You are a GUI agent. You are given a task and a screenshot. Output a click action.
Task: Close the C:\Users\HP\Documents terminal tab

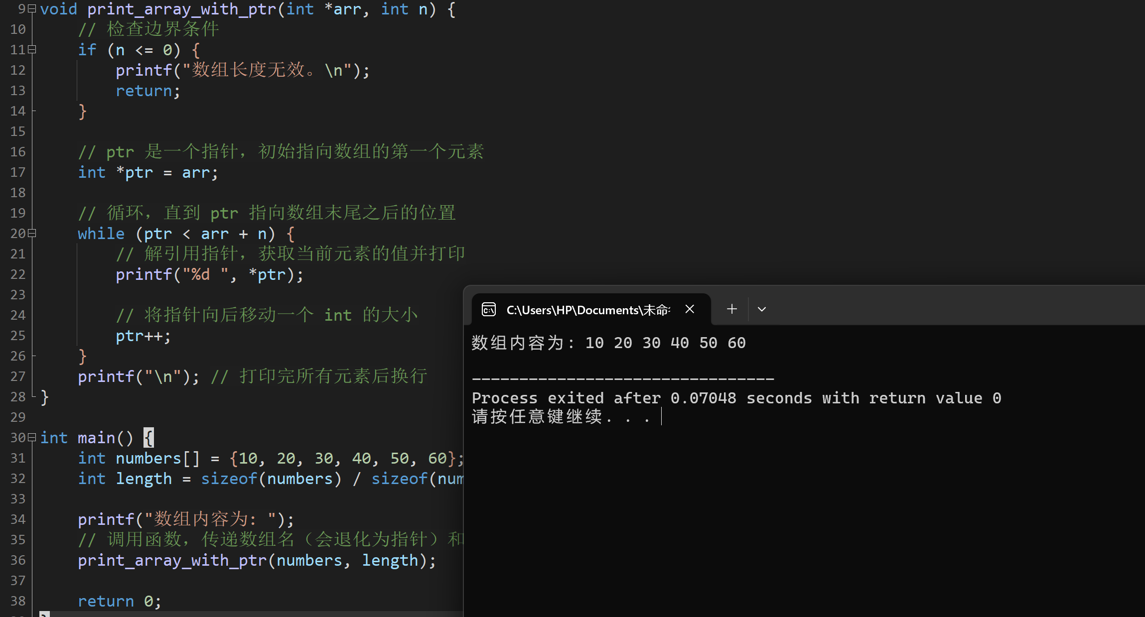pyautogui.click(x=689, y=309)
